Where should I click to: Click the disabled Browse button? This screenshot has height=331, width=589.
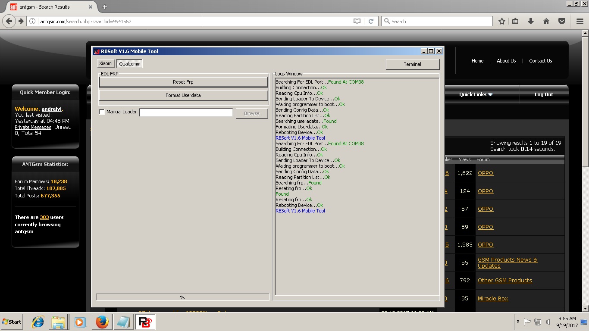tap(252, 113)
